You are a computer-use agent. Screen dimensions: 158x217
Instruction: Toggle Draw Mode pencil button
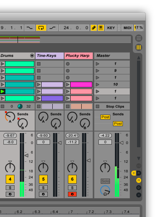click(x=94, y=28)
